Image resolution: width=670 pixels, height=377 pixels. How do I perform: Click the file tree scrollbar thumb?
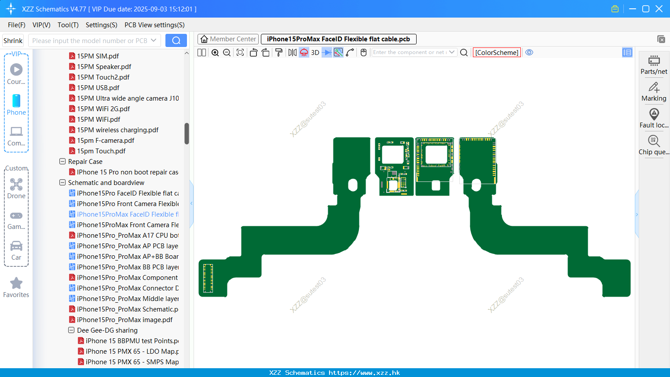point(187,134)
